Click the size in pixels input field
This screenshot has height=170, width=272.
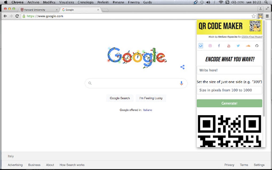229,90
